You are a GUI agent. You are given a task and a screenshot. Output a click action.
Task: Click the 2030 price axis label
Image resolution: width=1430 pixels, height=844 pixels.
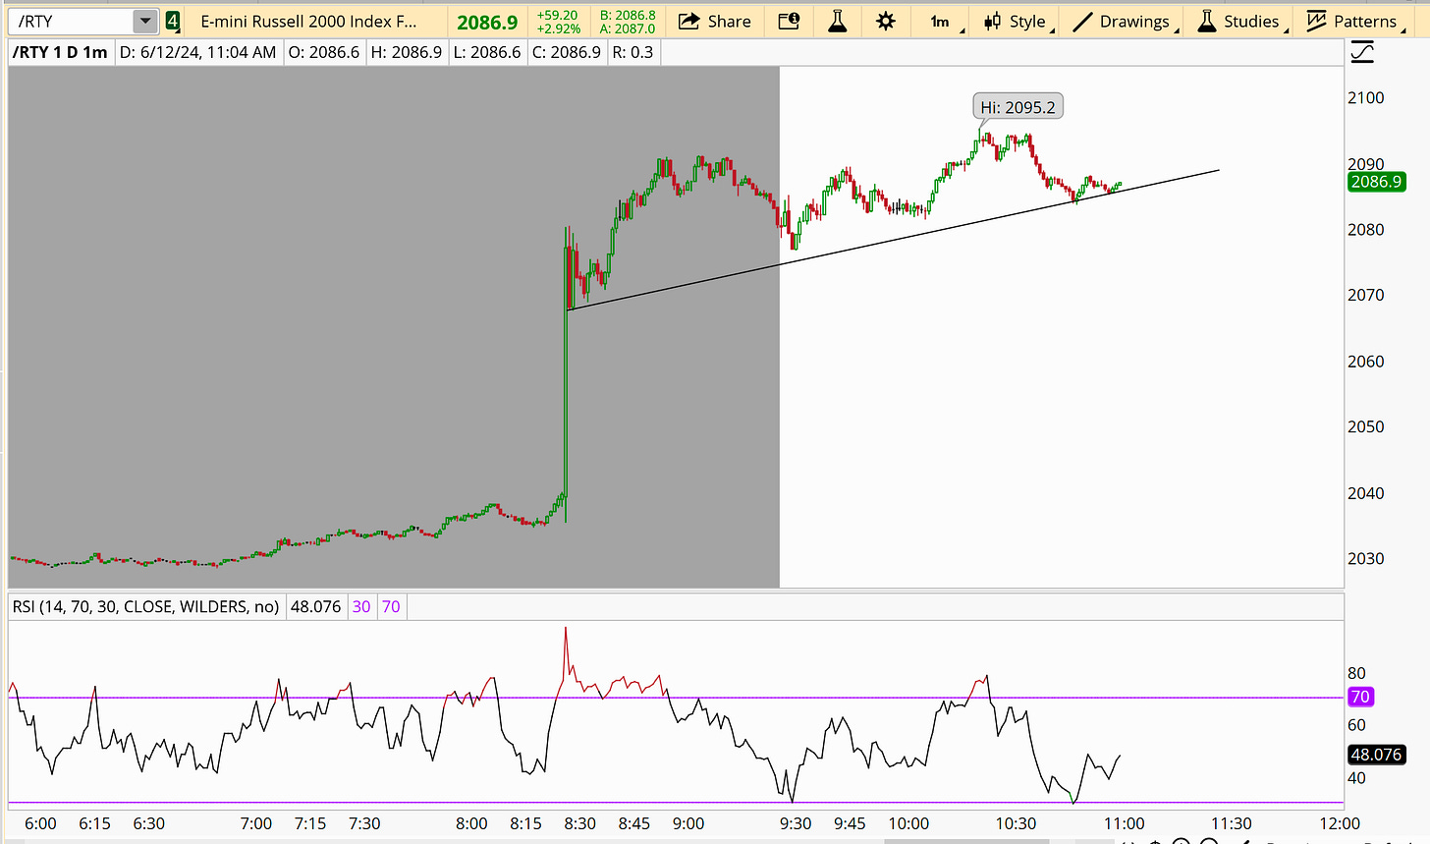(x=1365, y=558)
